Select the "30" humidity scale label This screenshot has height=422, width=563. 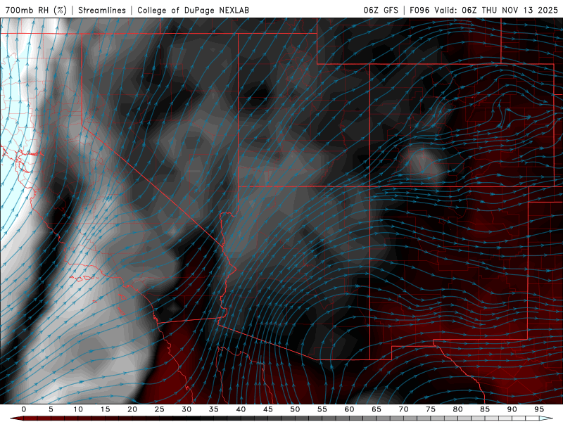(186, 409)
